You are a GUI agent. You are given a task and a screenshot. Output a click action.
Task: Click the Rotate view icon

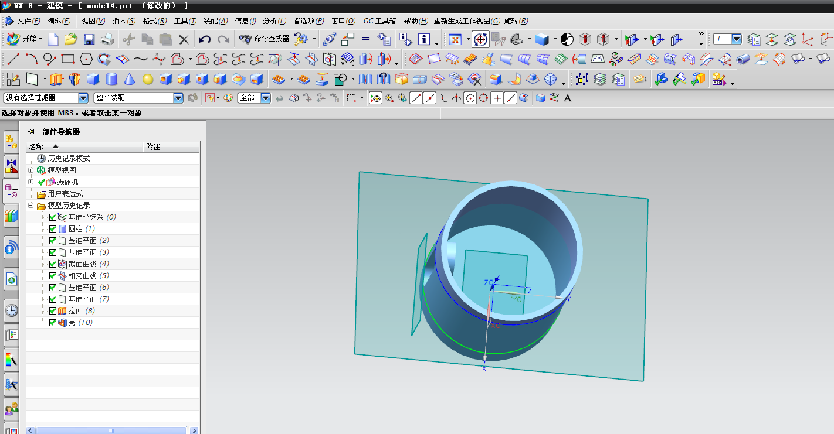481,39
